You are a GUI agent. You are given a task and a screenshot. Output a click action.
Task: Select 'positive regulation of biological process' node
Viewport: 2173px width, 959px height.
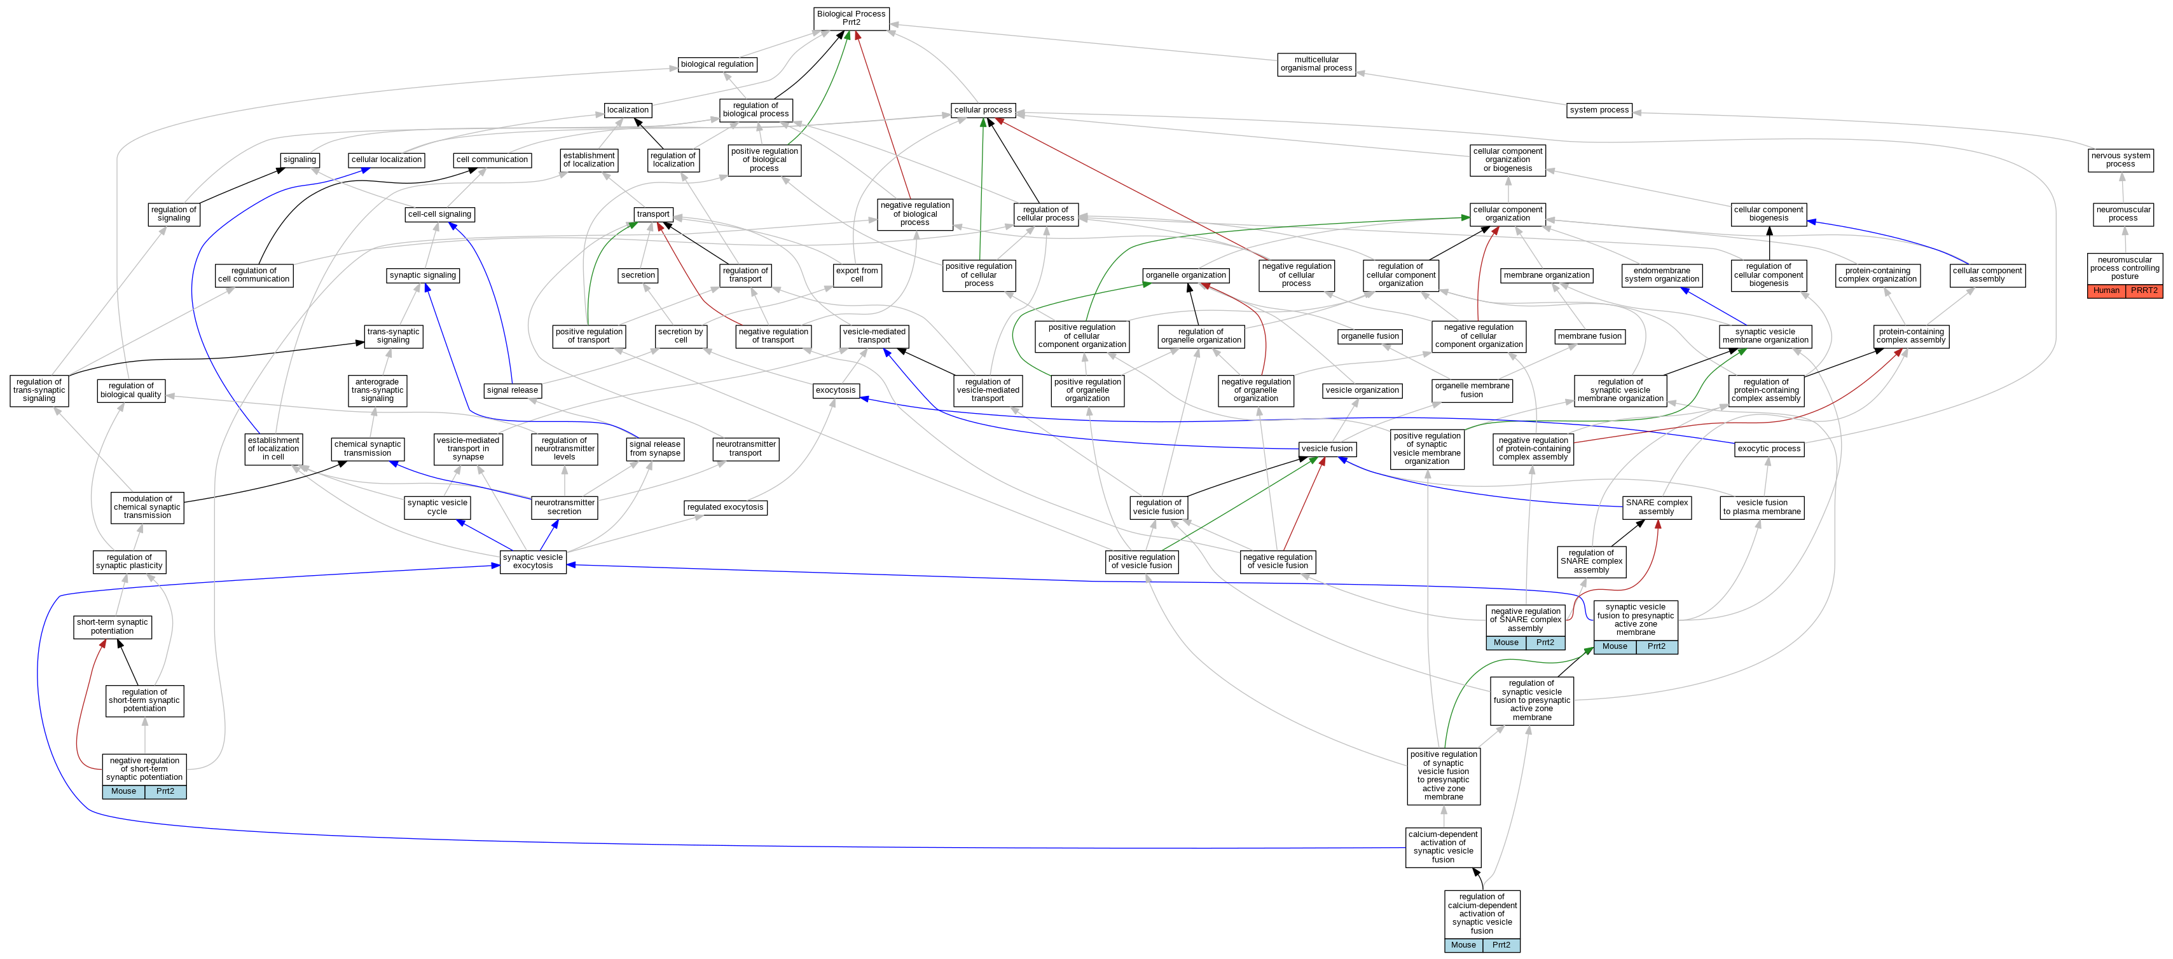(x=764, y=160)
